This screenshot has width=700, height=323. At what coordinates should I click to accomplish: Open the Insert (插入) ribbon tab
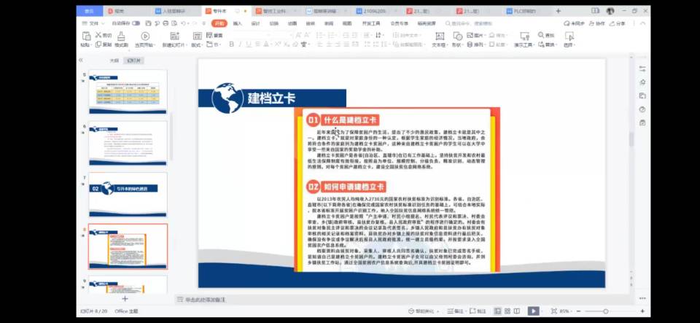238,23
